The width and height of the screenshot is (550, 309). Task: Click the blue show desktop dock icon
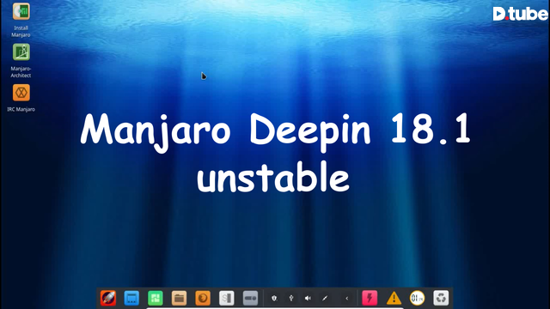tap(131, 298)
